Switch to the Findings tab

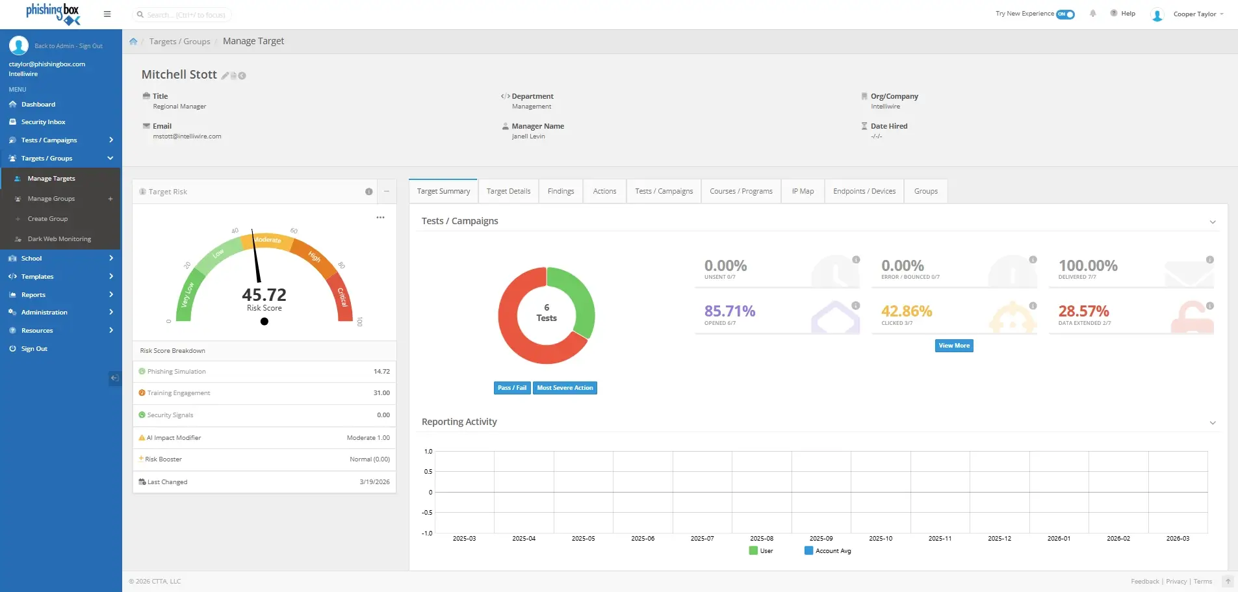560,192
